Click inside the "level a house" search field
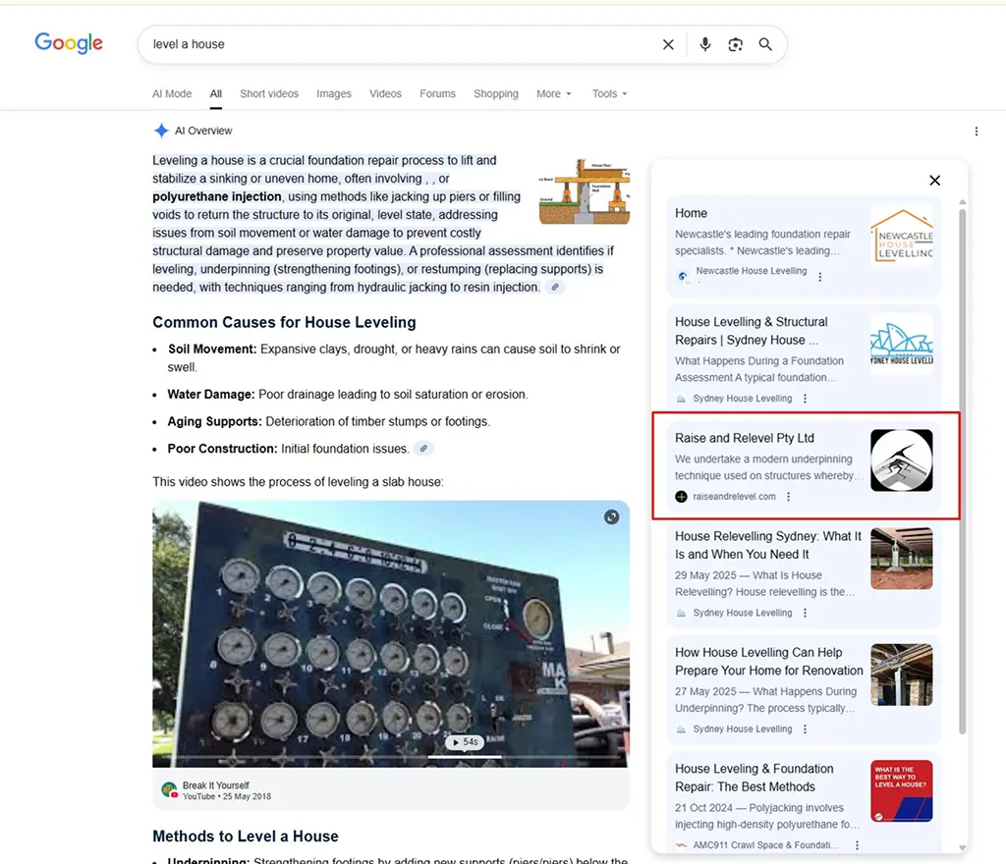 pos(393,44)
